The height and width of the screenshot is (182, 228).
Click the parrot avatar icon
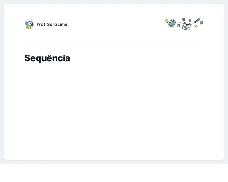point(29,25)
